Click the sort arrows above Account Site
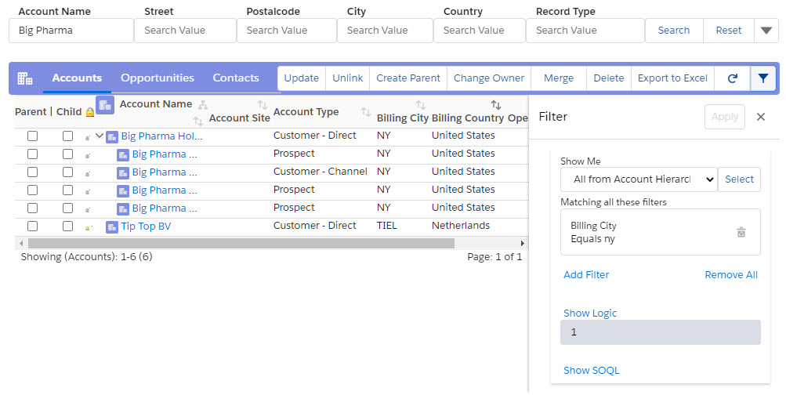This screenshot has width=786, height=395. pos(263,105)
